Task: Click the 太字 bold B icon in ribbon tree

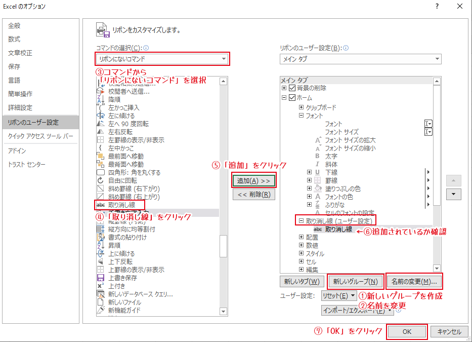Action: point(317,156)
